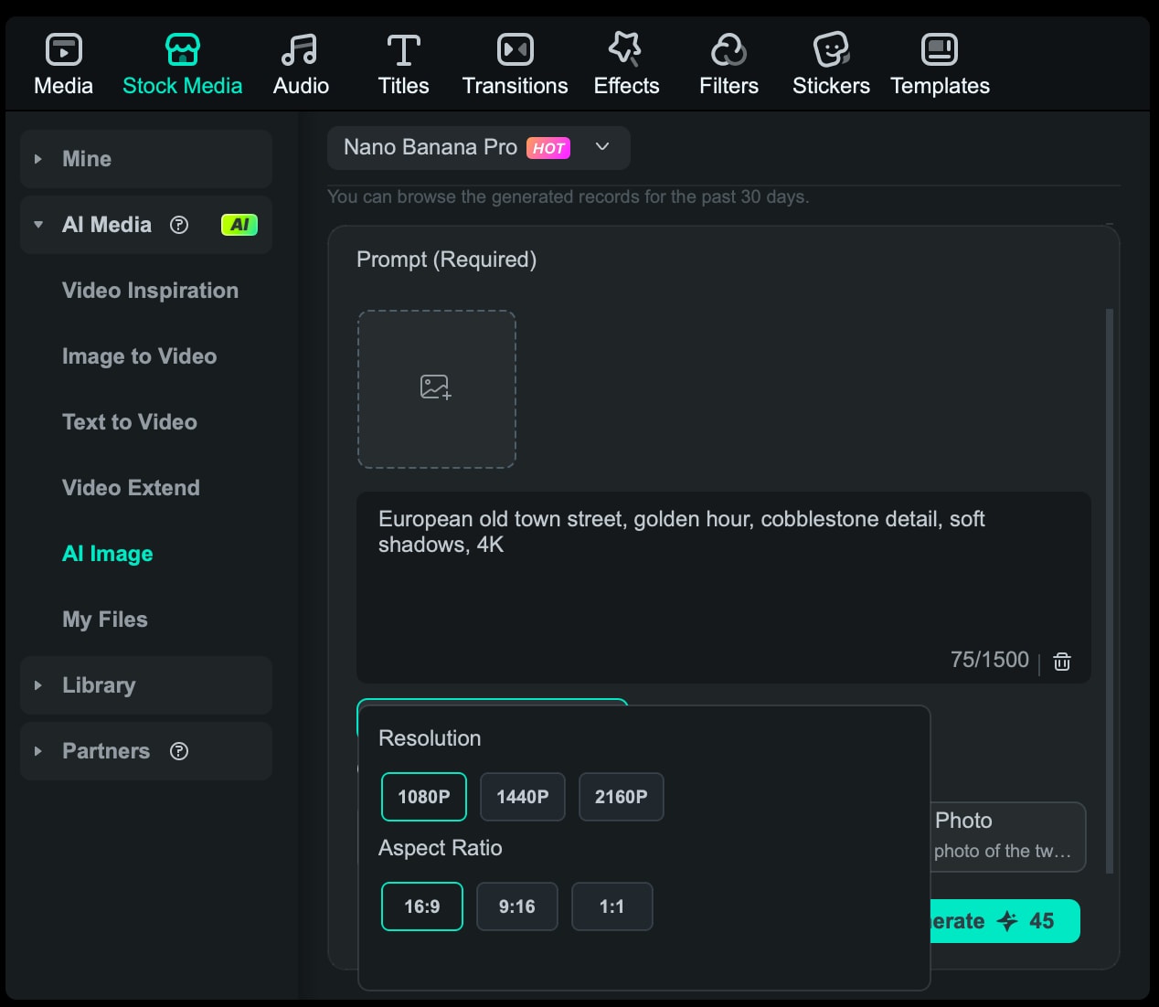Click the HOT badge on model selector

click(548, 148)
